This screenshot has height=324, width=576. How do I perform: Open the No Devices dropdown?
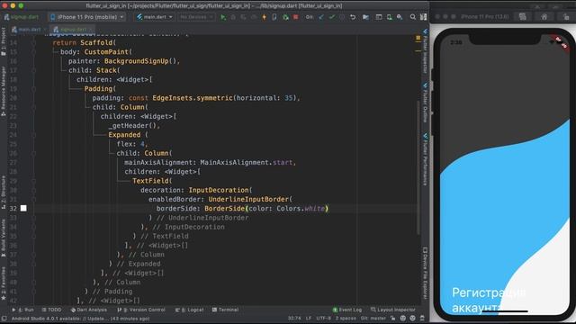pyautogui.click(x=196, y=17)
